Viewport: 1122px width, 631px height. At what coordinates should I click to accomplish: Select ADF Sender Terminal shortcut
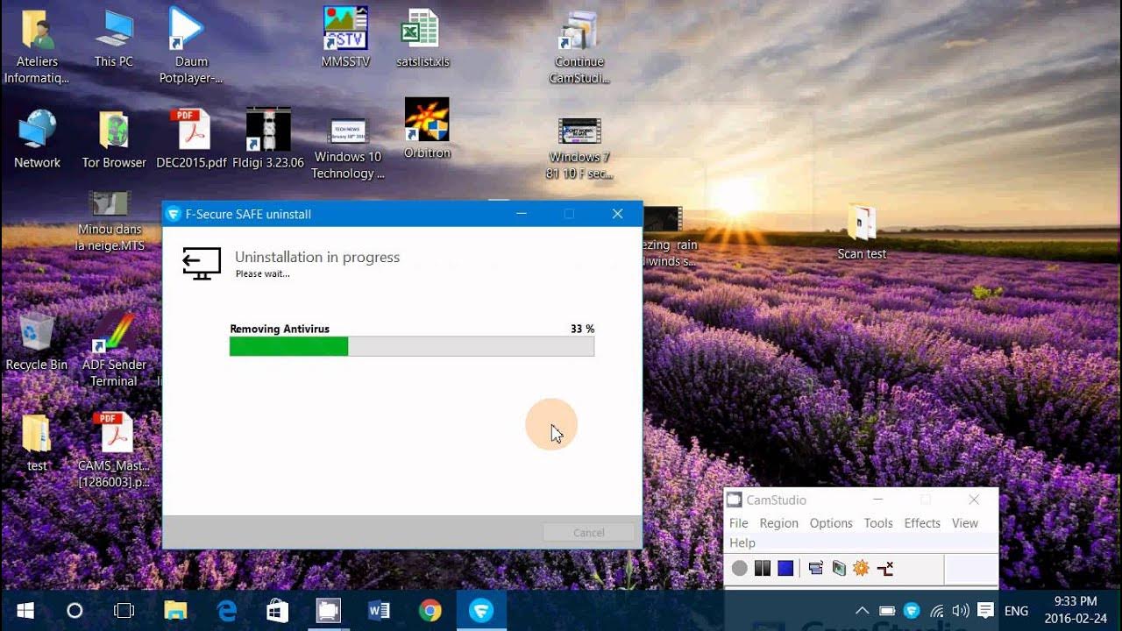[x=114, y=350]
